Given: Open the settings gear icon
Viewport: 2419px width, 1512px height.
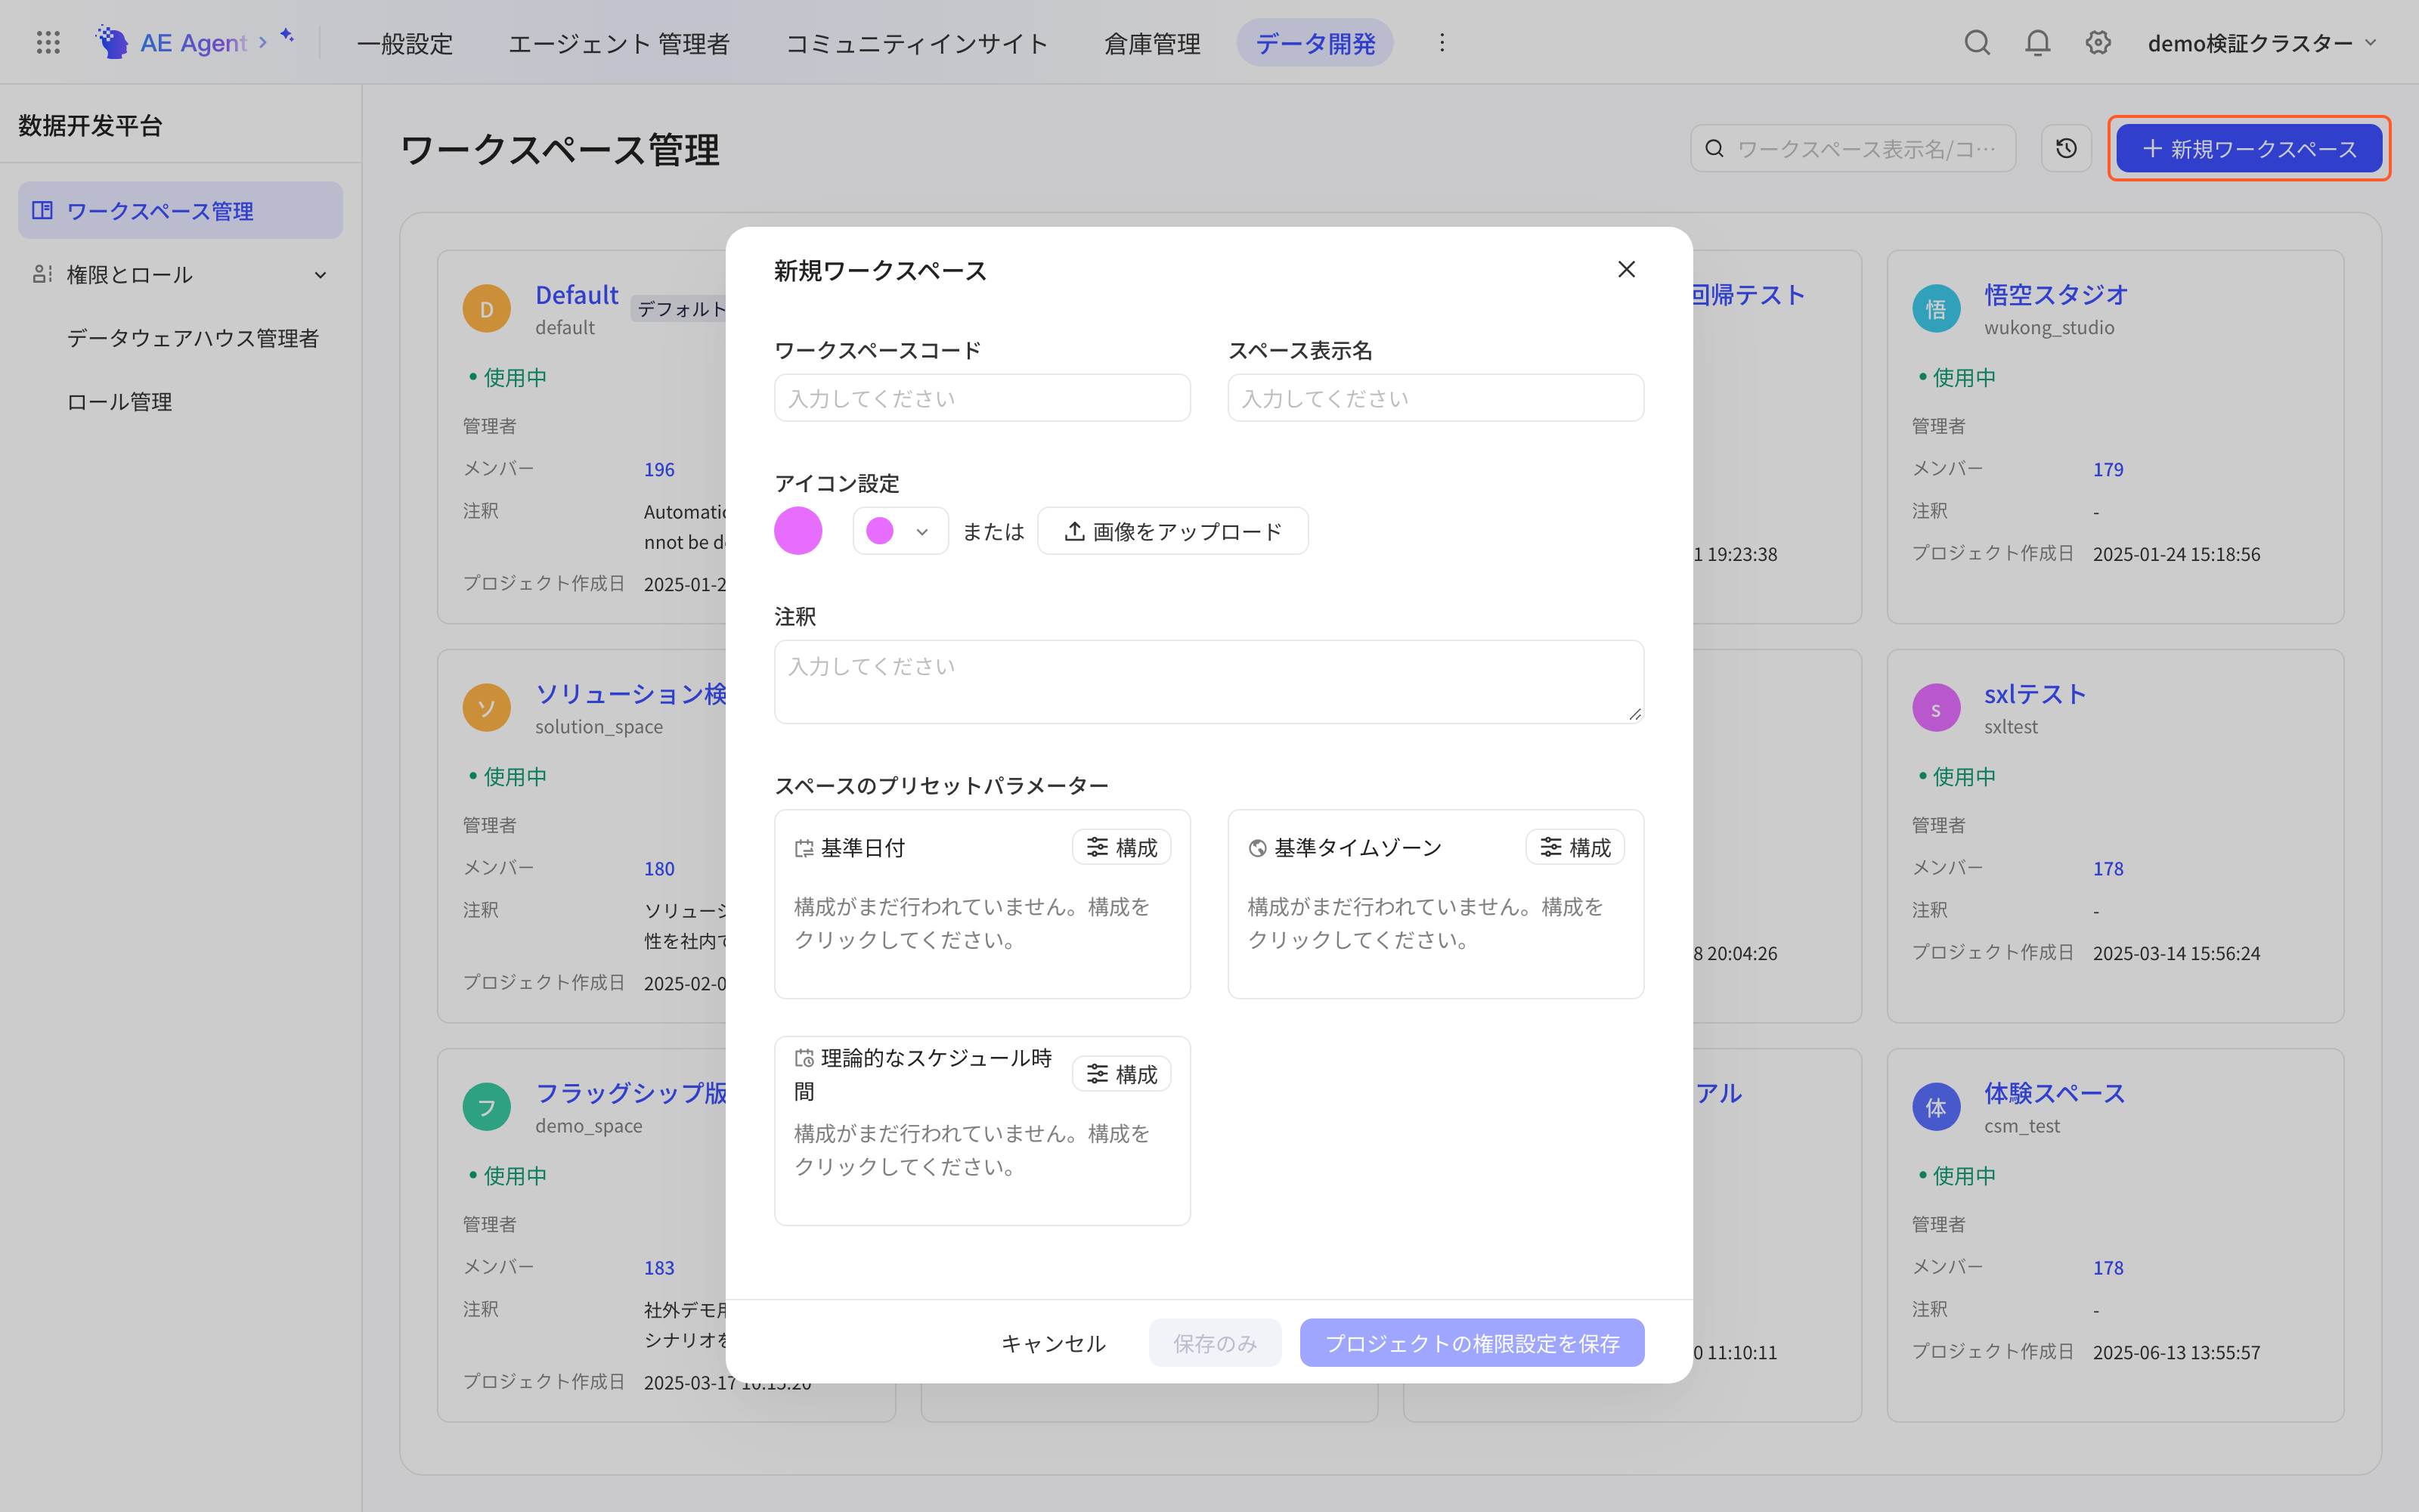Looking at the screenshot, I should coord(2098,42).
